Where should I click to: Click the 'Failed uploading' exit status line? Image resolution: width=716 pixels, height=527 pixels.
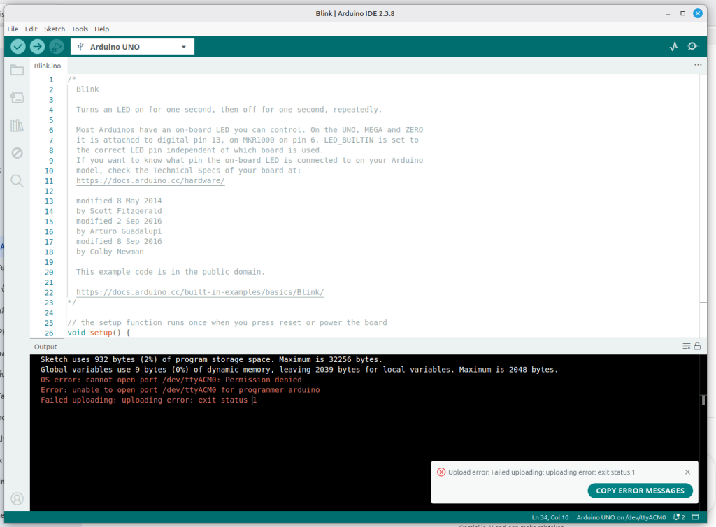(x=148, y=400)
